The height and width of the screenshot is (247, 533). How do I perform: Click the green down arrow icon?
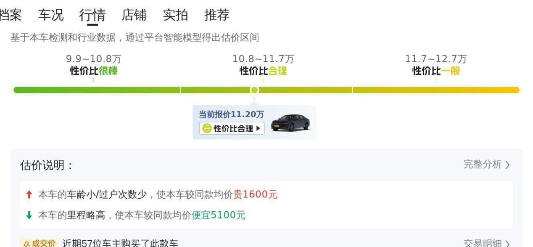click(29, 215)
